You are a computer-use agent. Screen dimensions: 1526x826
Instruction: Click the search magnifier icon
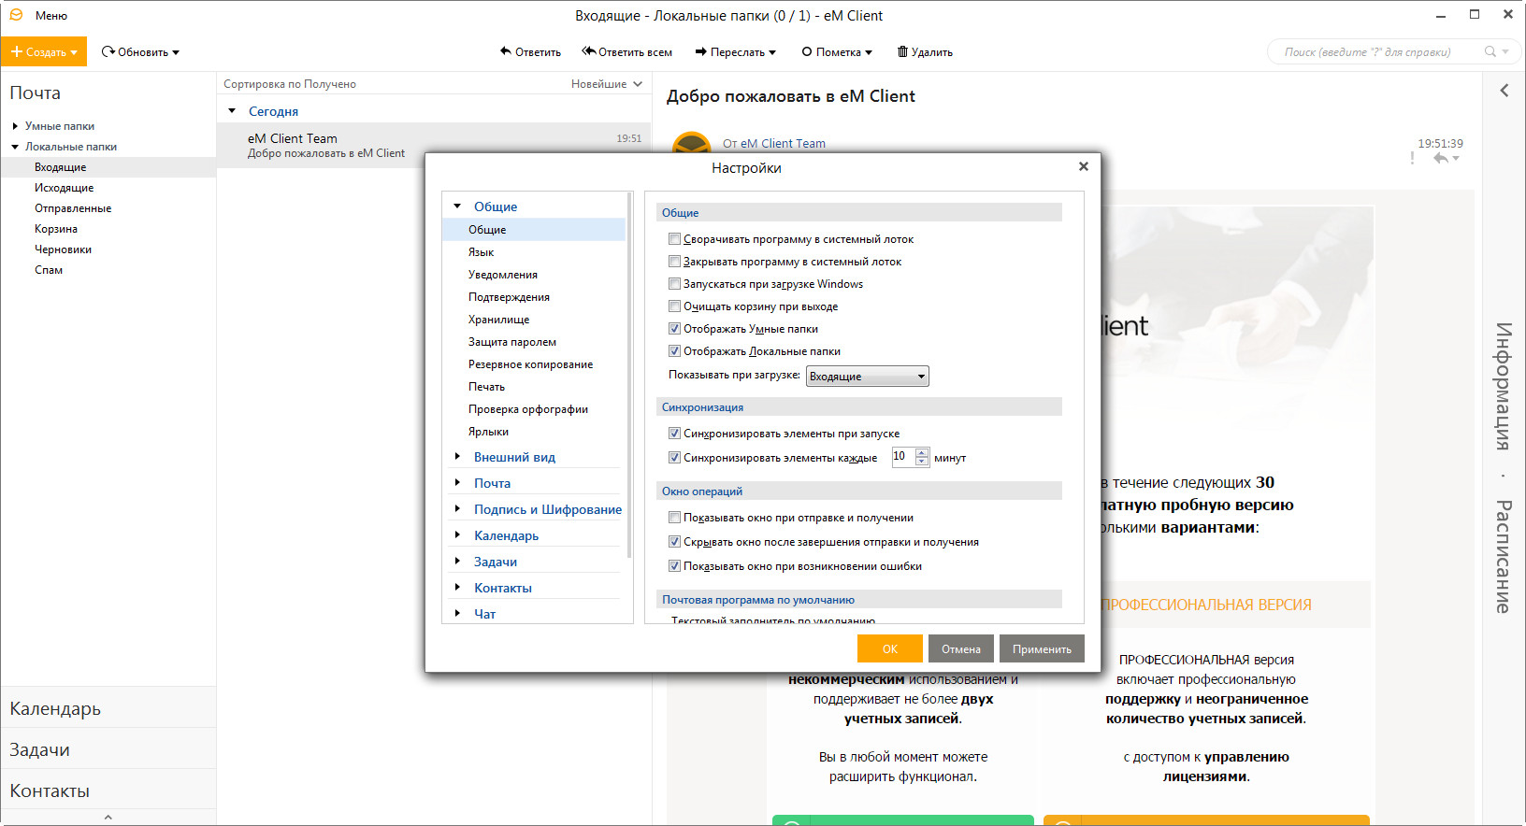click(x=1490, y=51)
